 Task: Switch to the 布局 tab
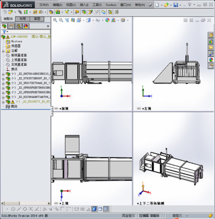pos(23,19)
